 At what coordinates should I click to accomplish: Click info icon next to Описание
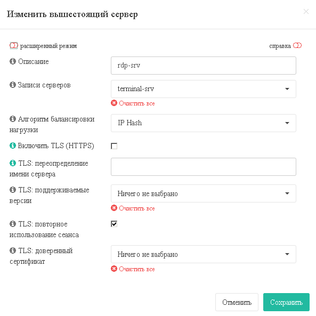(13, 61)
